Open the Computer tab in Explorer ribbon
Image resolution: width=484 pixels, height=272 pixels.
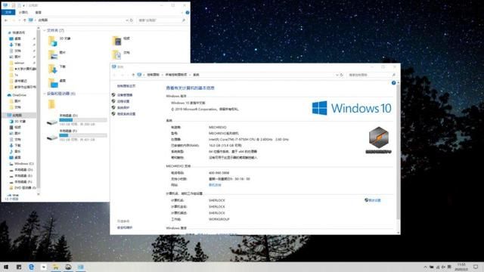(x=23, y=12)
